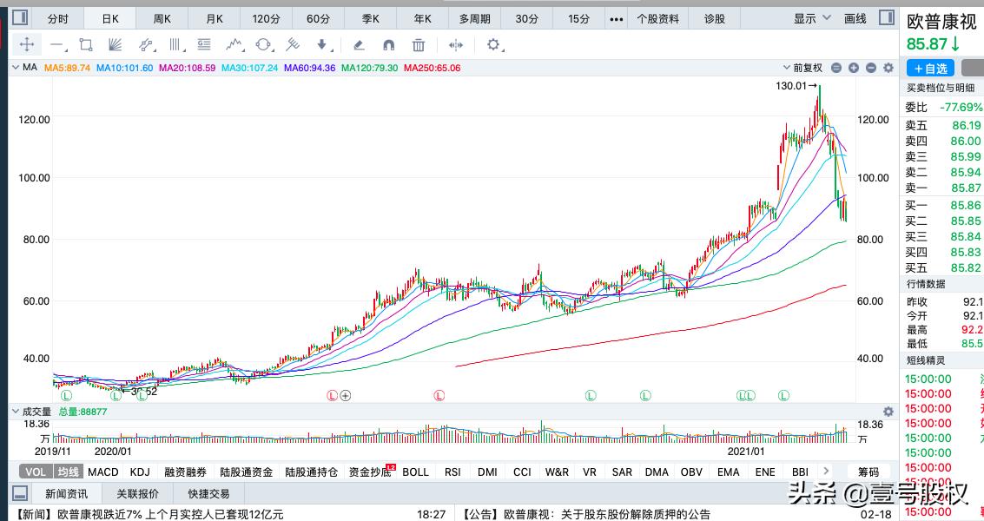Image resolution: width=984 pixels, height=521 pixels.
Task: Click the pencil edit drawing icon
Action: (x=360, y=46)
